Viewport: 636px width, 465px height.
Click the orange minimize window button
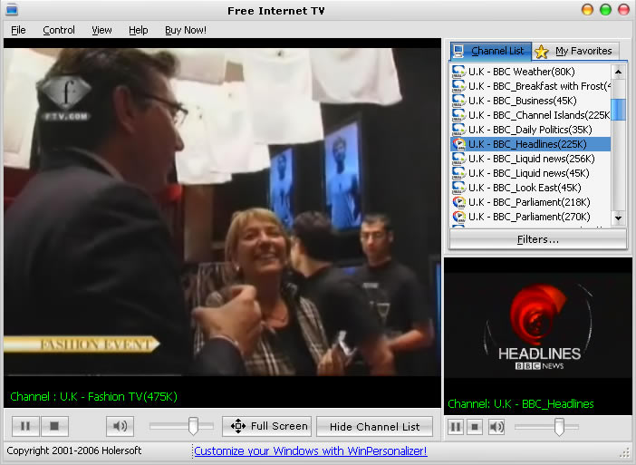[587, 9]
